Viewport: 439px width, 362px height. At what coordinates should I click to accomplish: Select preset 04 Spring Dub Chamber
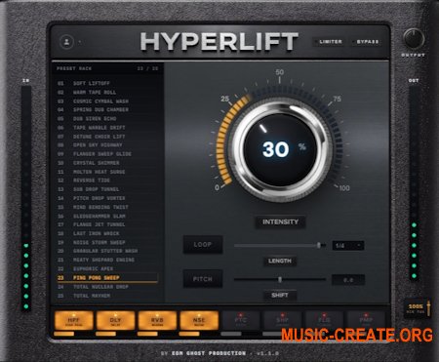pos(107,110)
